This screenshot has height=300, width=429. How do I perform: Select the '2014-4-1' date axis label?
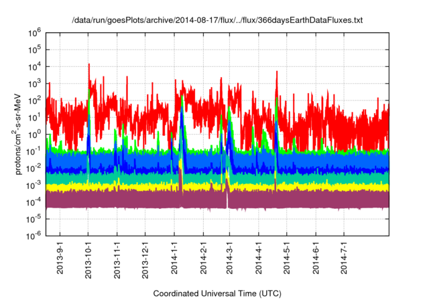point(259,258)
